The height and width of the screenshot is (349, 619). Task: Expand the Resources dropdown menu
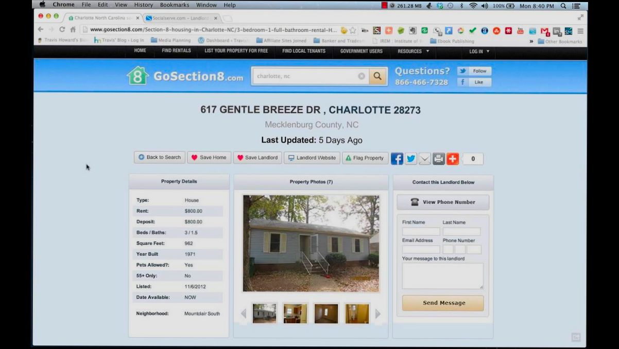[413, 51]
